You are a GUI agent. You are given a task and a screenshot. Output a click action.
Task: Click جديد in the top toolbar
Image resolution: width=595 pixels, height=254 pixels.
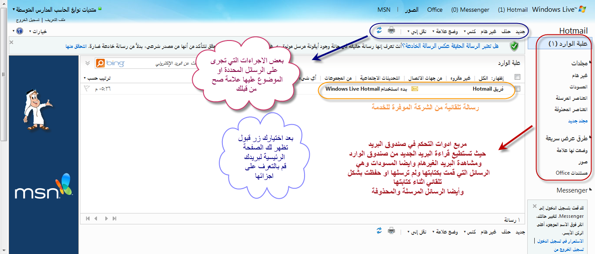(520, 31)
